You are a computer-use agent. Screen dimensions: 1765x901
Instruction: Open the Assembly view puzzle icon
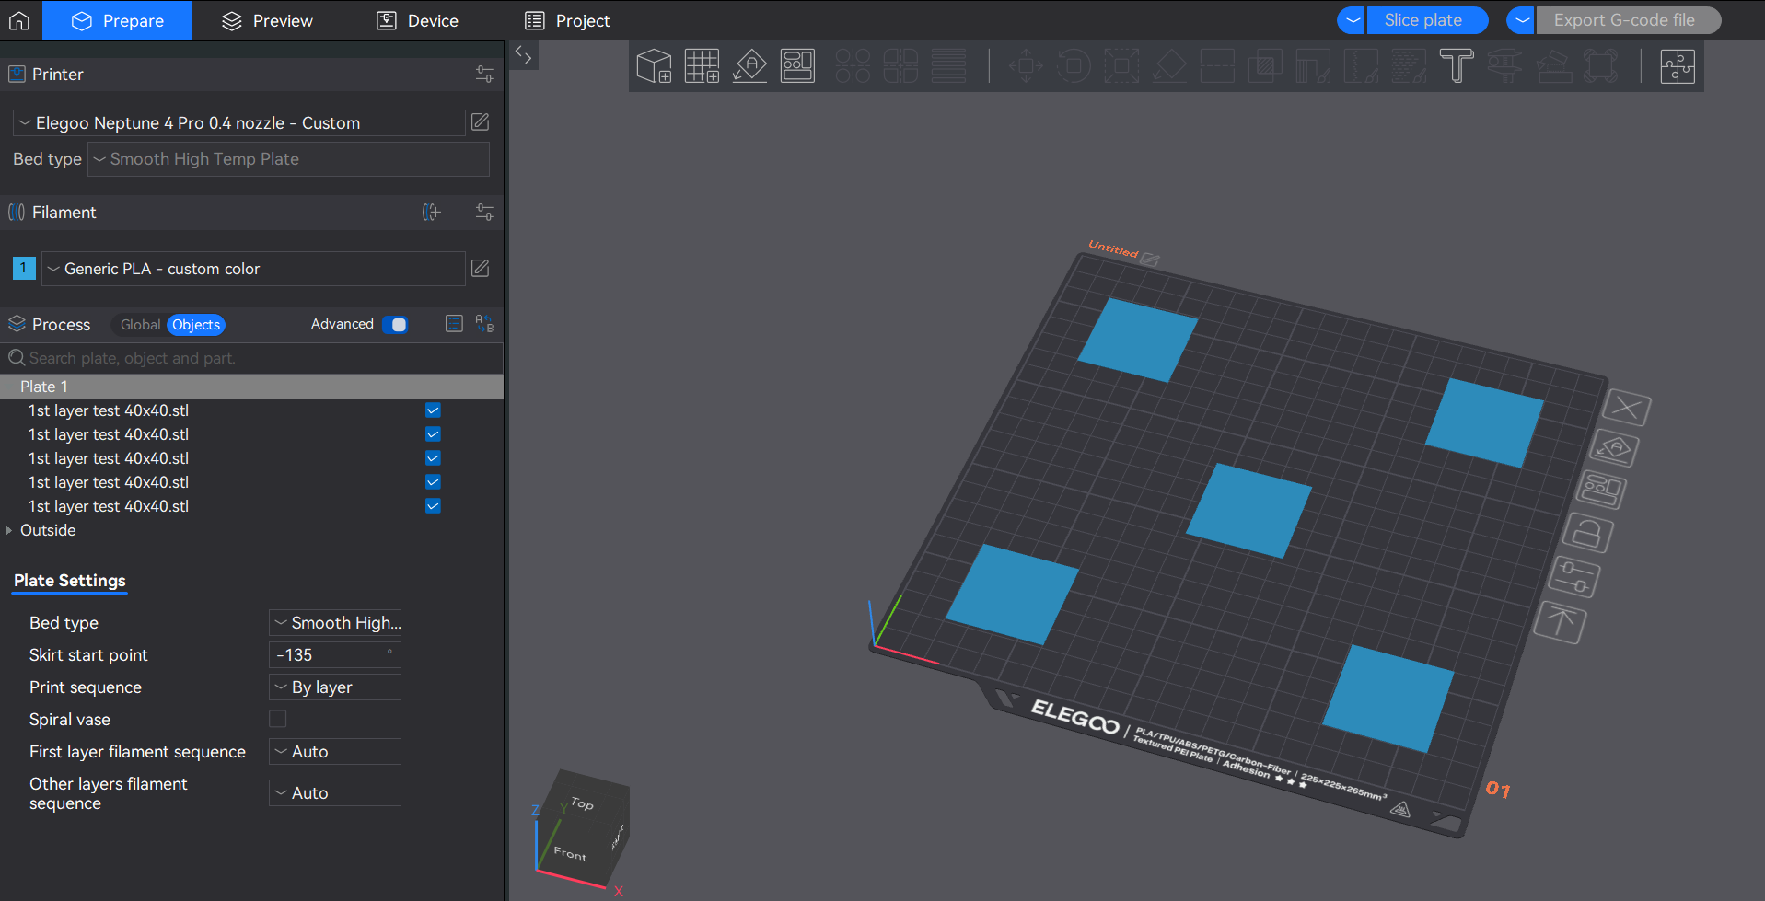pos(1678,66)
